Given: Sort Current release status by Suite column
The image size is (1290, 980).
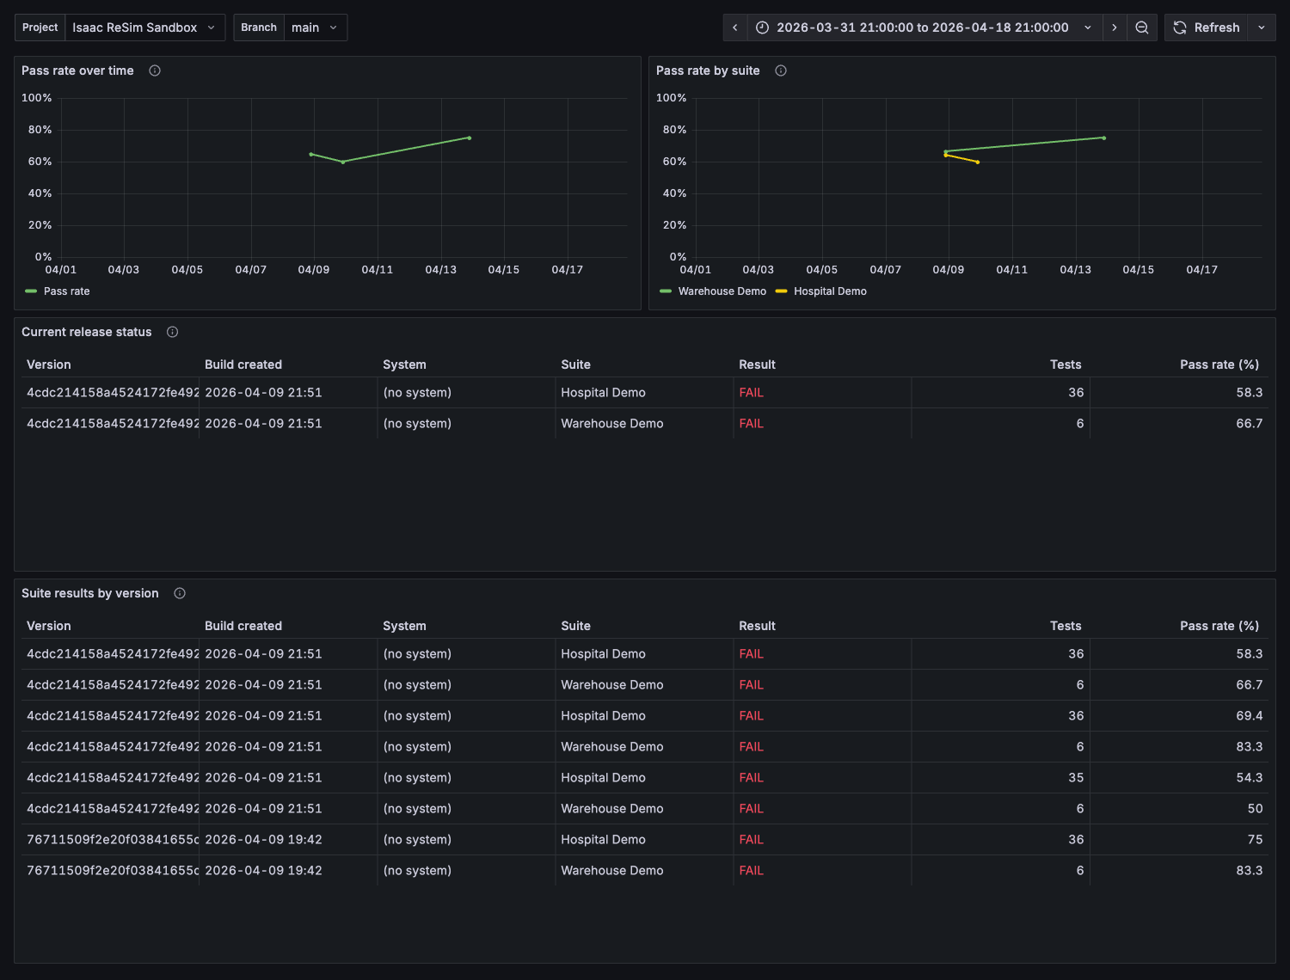Looking at the screenshot, I should [x=575, y=364].
